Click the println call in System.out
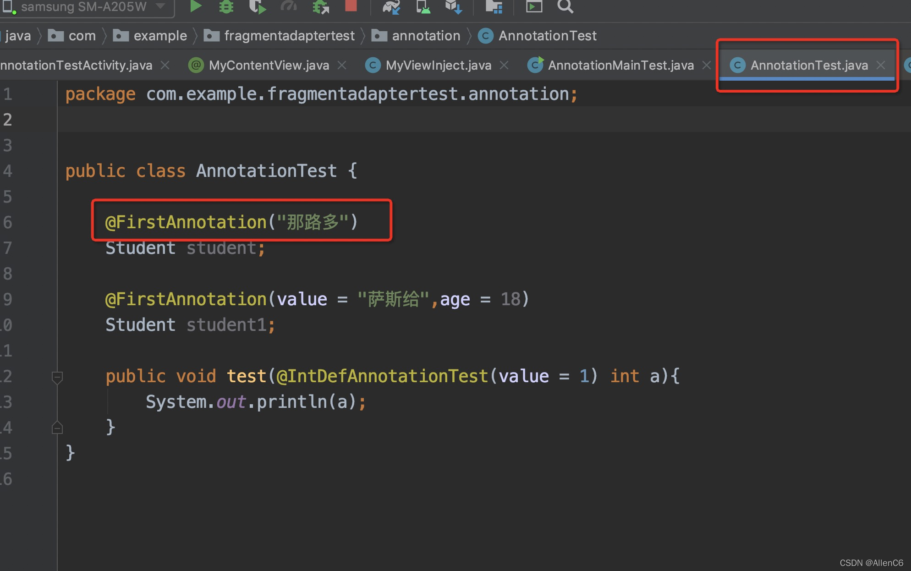This screenshot has width=911, height=571. coord(291,402)
